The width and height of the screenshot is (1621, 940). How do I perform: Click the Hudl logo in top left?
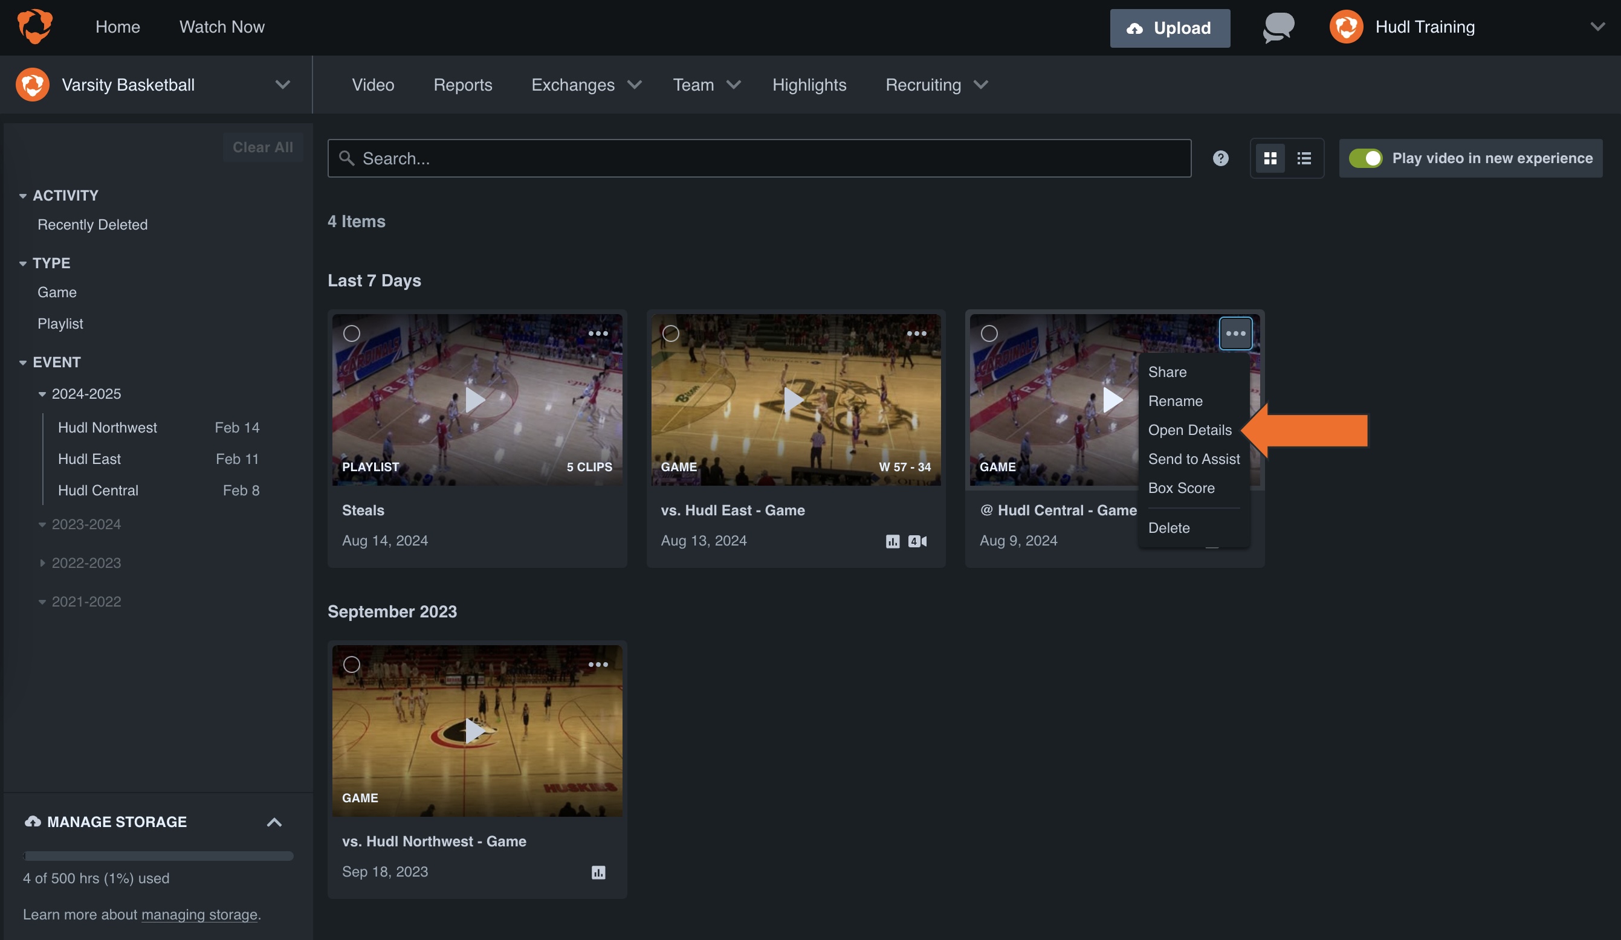tap(36, 27)
